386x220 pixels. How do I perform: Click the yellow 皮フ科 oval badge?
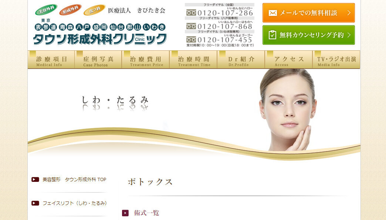[94, 10]
